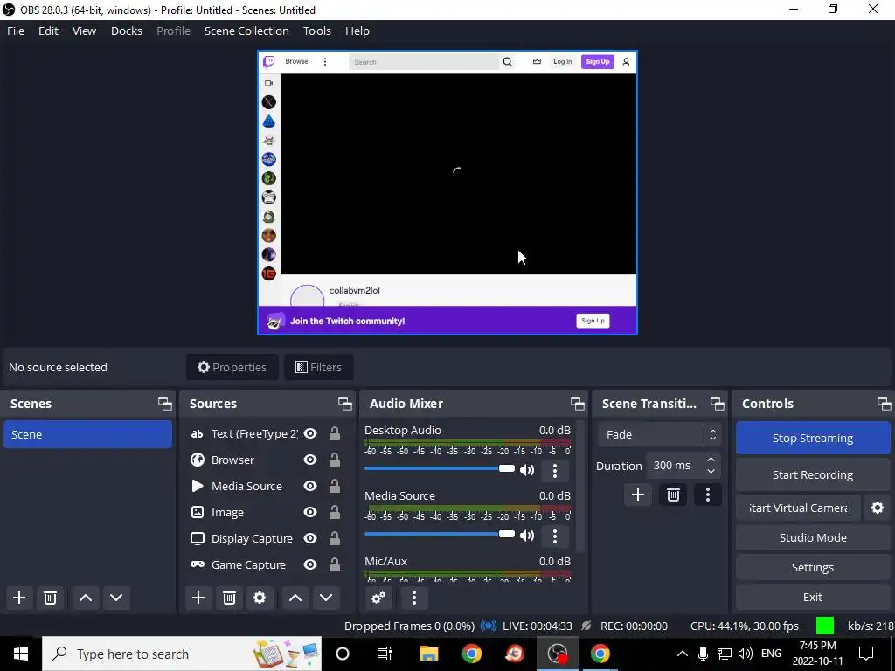Open the File menu
Viewport: 895px width, 671px height.
click(16, 31)
